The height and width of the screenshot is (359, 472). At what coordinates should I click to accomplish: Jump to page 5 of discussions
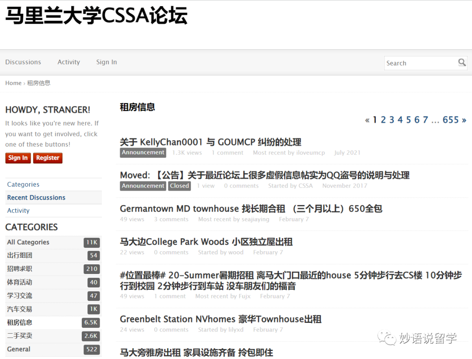tap(409, 120)
